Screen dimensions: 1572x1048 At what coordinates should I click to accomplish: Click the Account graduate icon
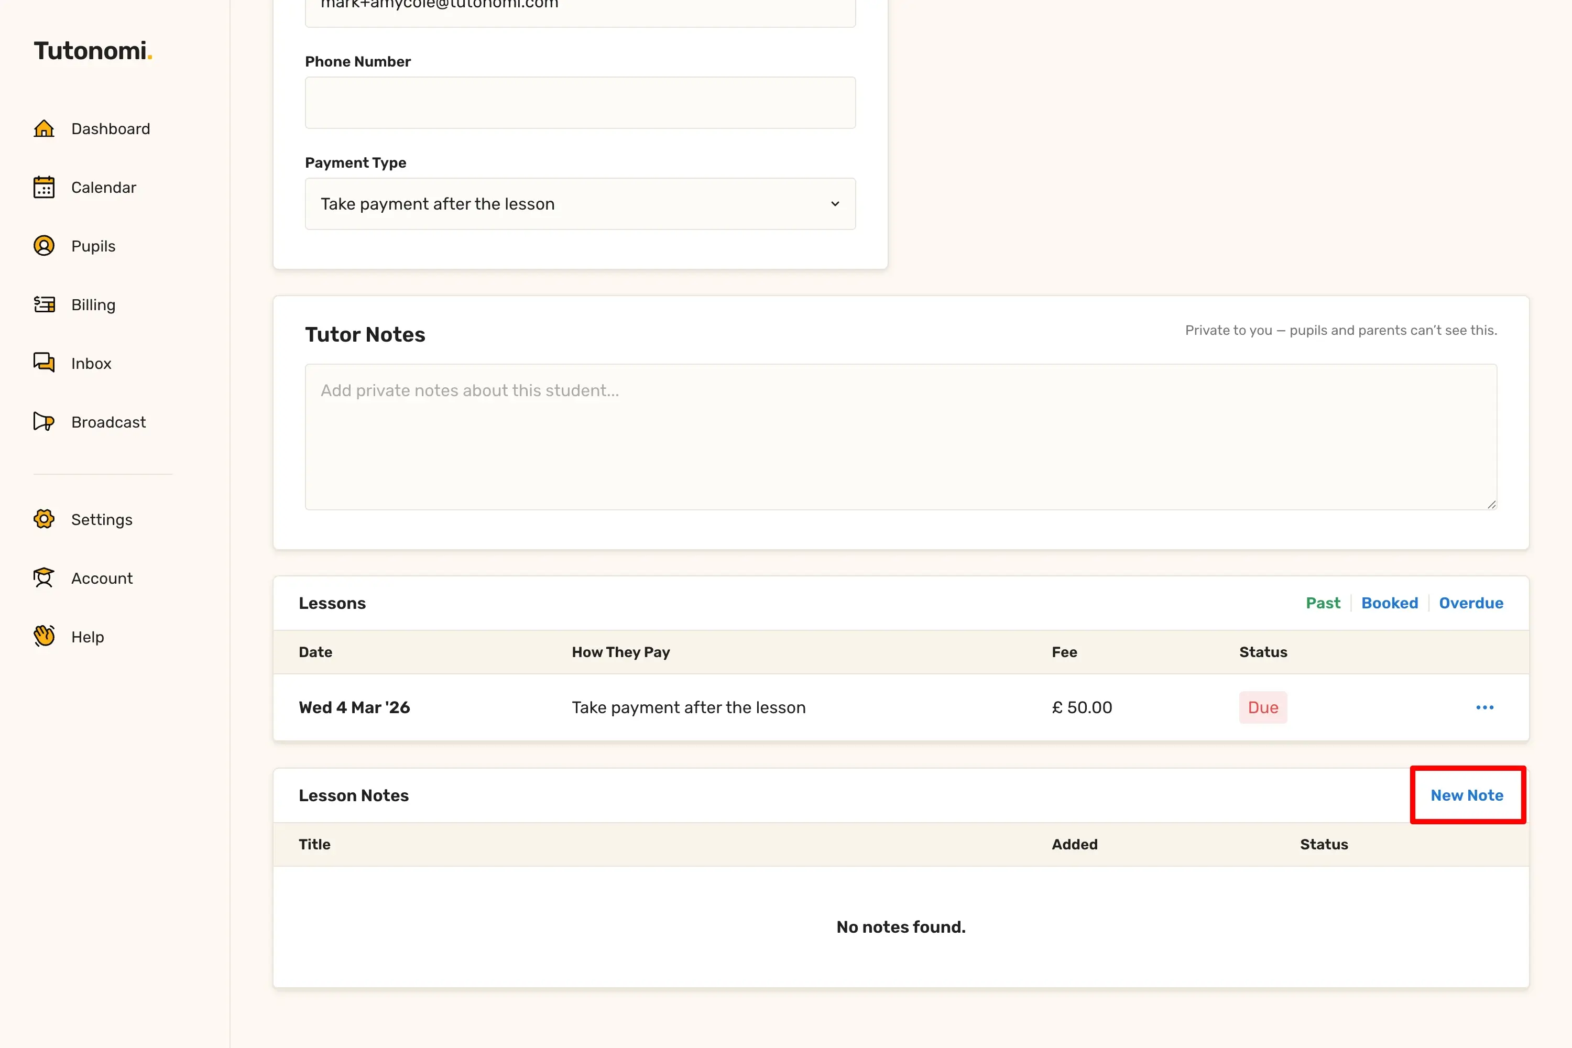[x=44, y=578]
